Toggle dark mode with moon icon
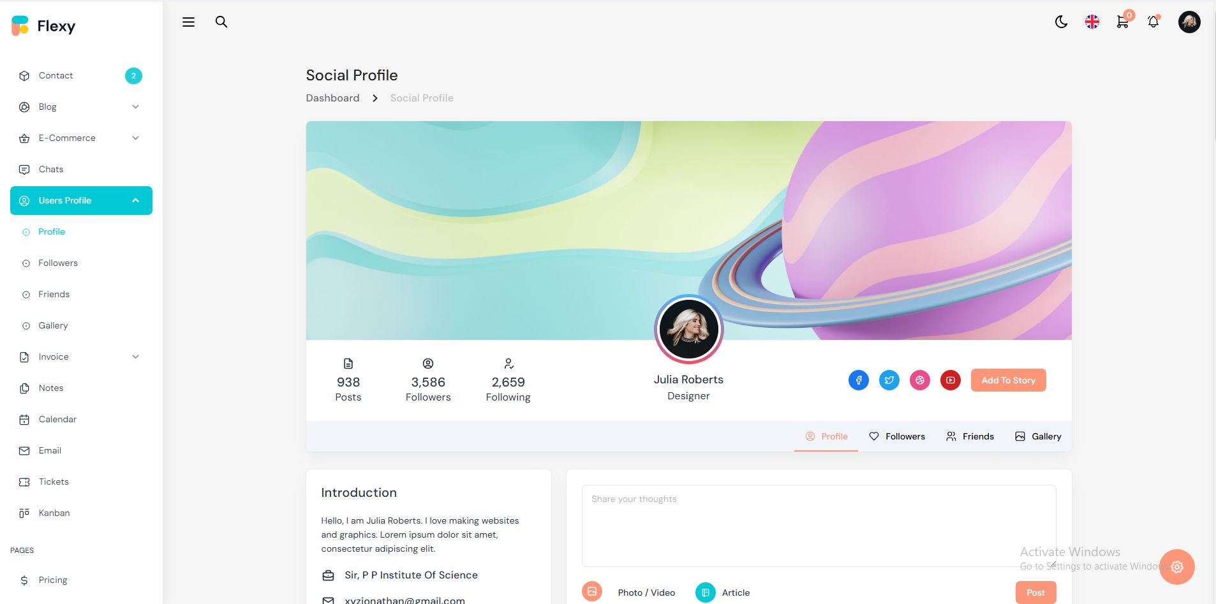 pyautogui.click(x=1061, y=22)
